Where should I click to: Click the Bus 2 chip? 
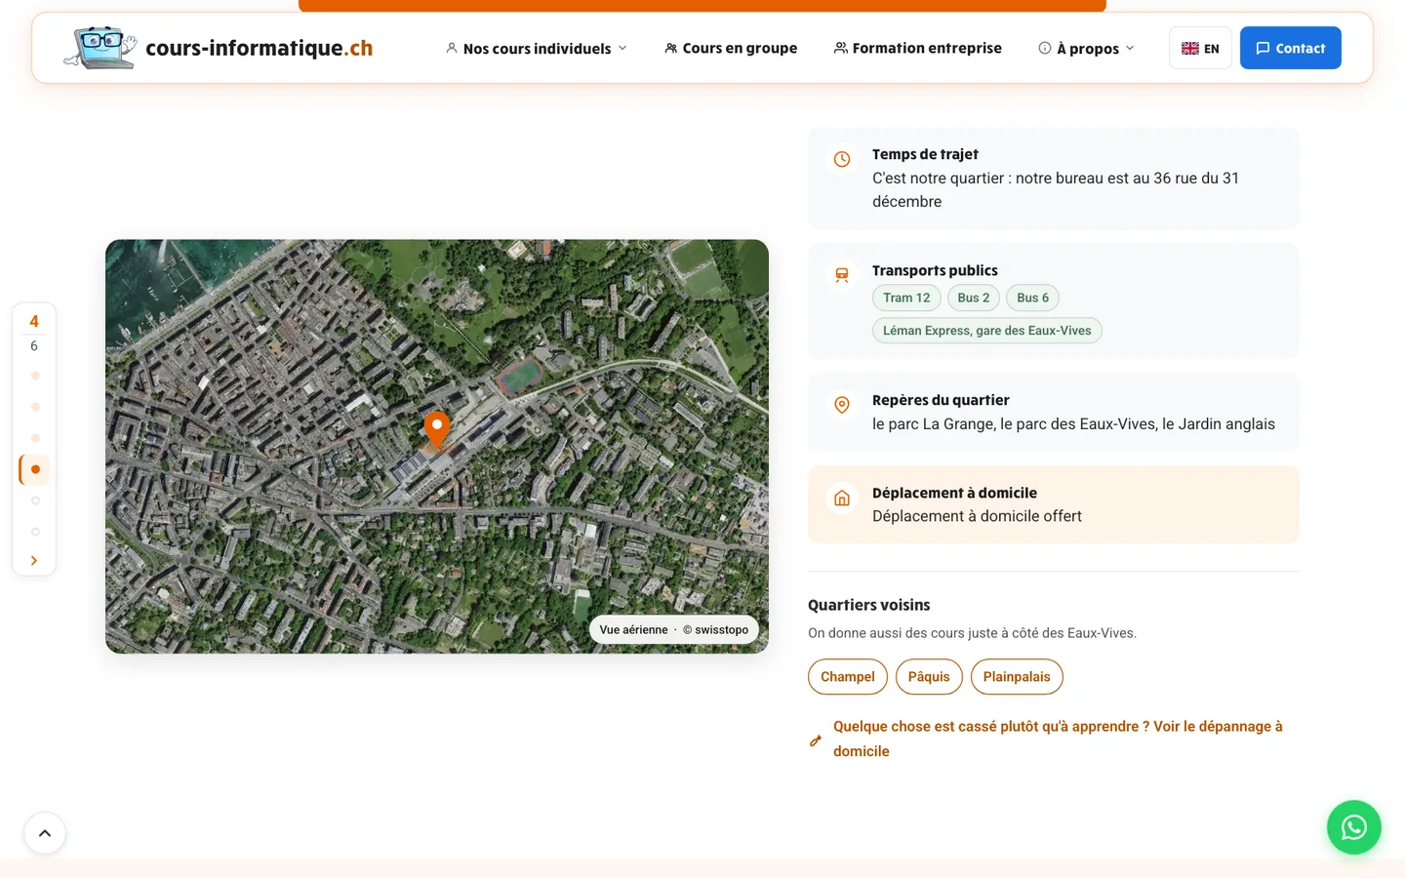coord(974,298)
